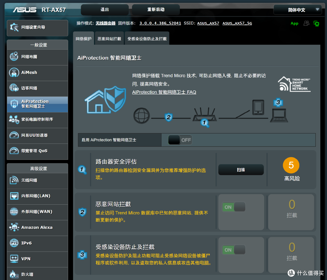The image size is (327, 280).
Task: Click the magnifier icon beside 路由器安全评估
Action: (82, 170)
